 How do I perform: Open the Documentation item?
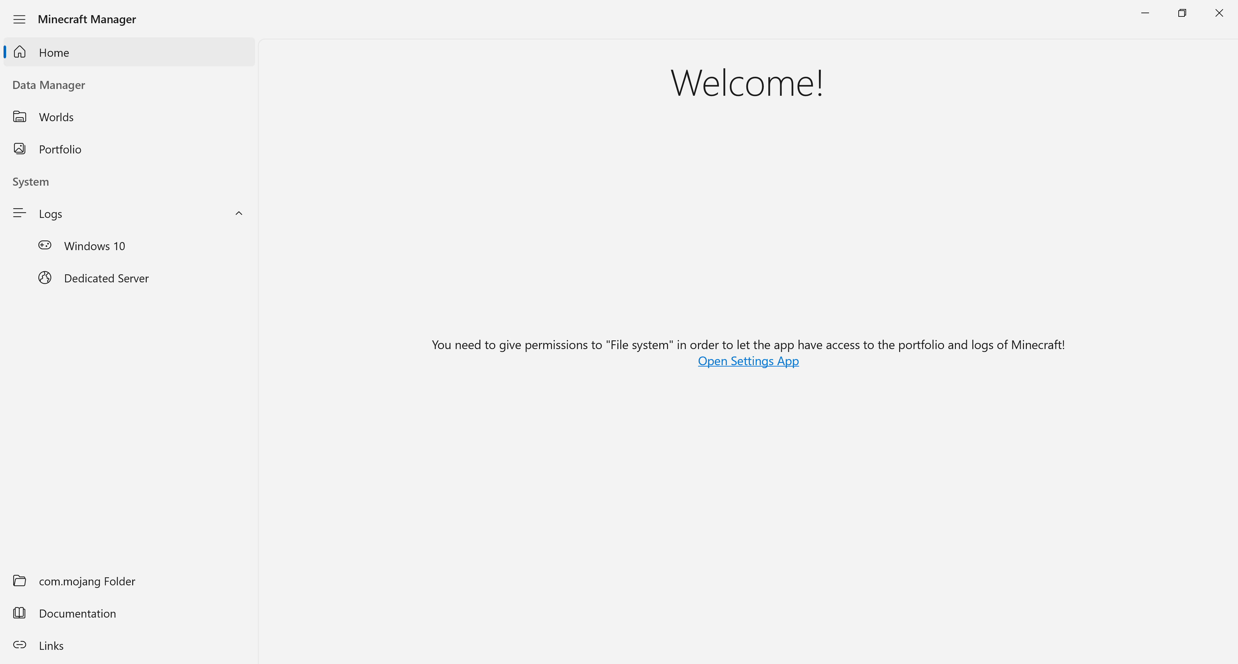[x=77, y=613]
